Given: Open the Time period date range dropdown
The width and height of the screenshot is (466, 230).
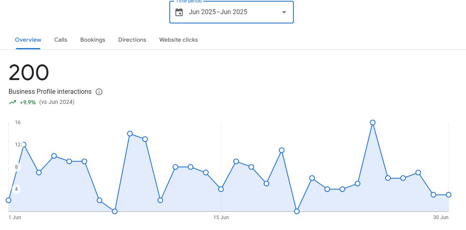Looking at the screenshot, I should [231, 12].
